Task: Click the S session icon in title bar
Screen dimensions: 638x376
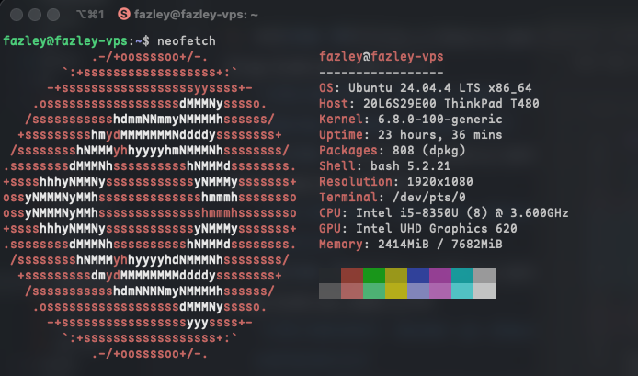Action: coord(124,15)
